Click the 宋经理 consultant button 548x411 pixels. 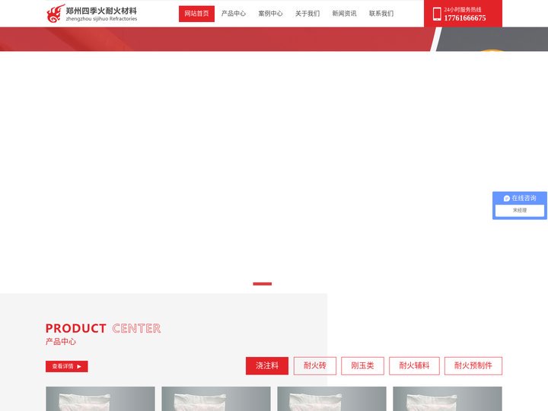tap(520, 210)
